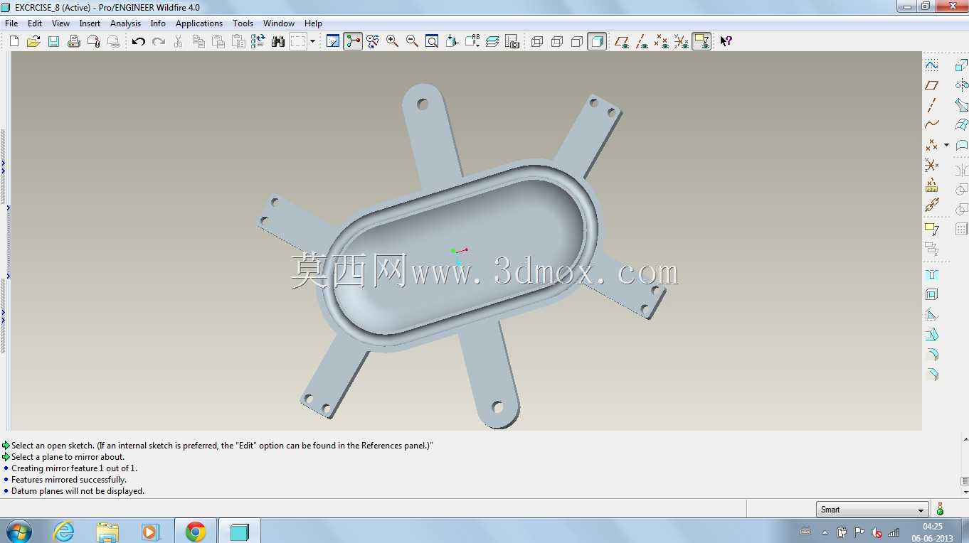Open the View Manager icon

[512, 41]
